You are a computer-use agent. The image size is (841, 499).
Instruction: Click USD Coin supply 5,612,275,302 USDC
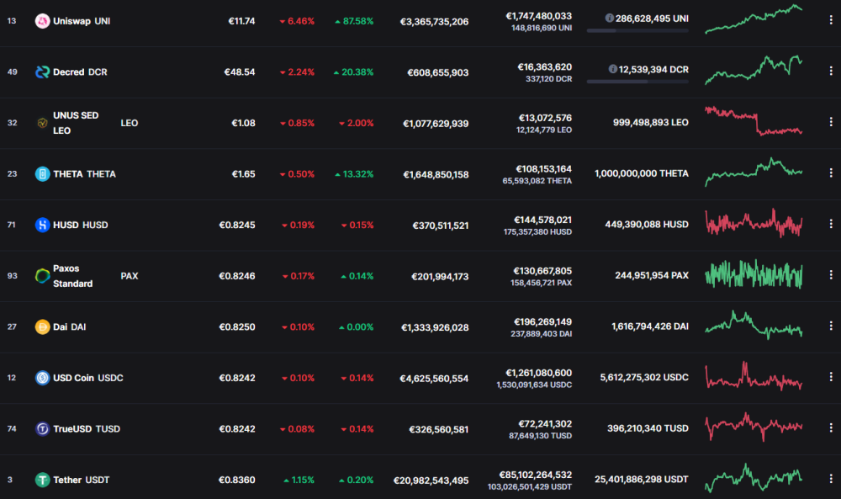tap(644, 377)
